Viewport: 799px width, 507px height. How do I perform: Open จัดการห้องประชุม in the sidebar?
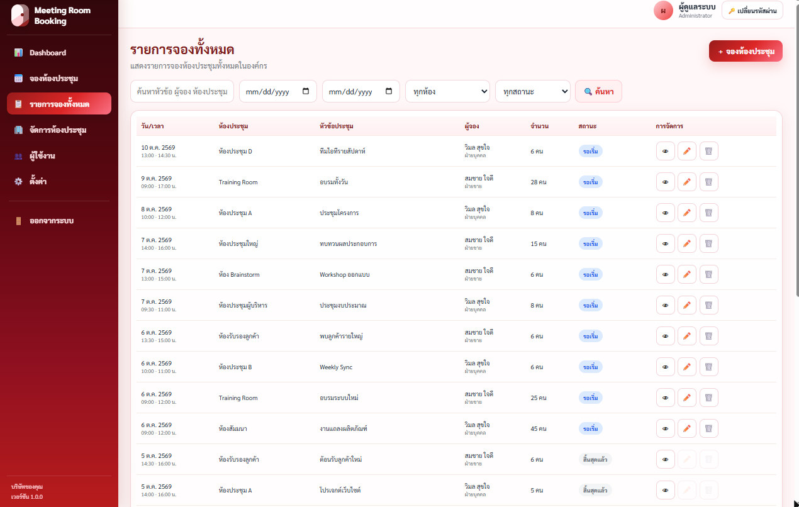point(59,130)
